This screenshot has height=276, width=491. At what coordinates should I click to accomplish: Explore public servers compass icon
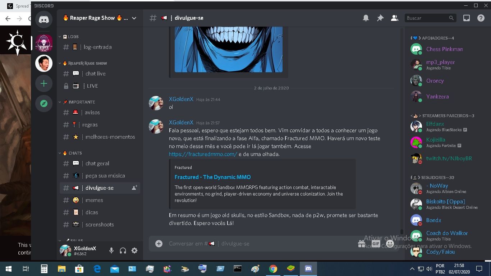pos(44,103)
